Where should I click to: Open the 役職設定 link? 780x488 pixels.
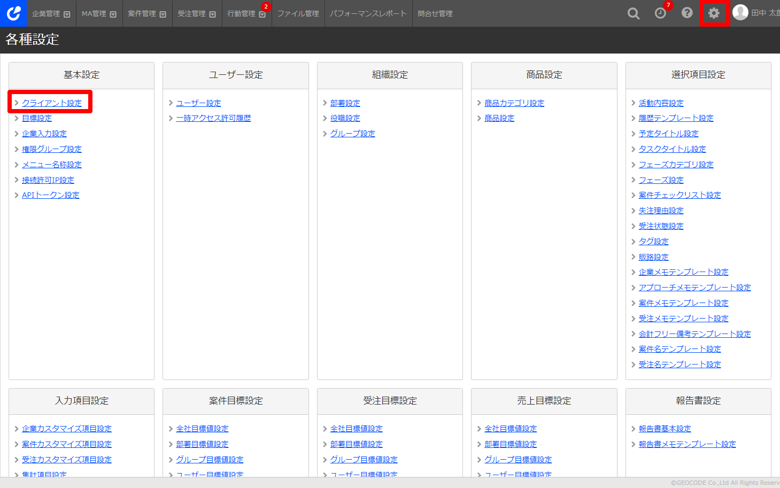click(345, 118)
